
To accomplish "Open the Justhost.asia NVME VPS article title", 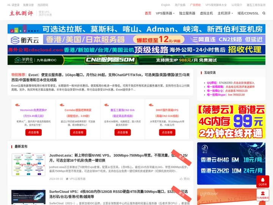I will [118, 158].
